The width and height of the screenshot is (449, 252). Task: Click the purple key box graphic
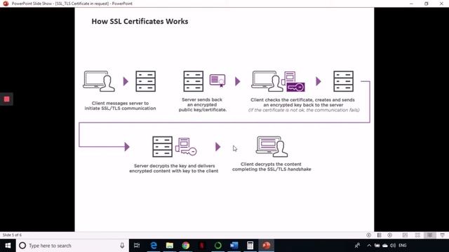[x=295, y=87]
